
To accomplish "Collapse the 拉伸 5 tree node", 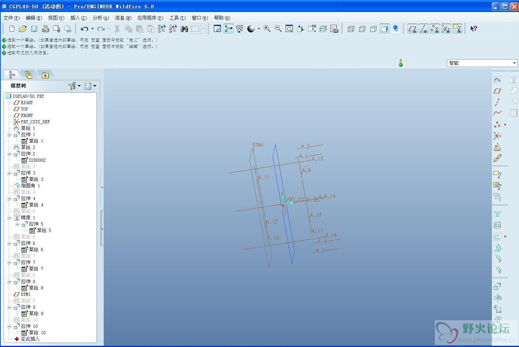I will [x=17, y=224].
